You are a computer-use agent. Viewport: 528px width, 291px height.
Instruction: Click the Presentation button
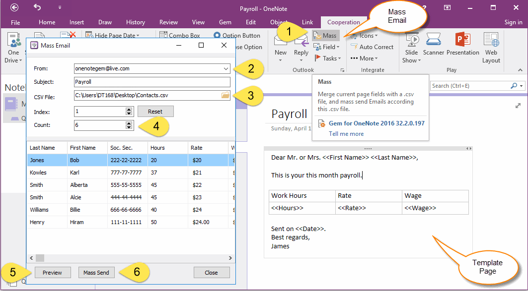pos(462,44)
